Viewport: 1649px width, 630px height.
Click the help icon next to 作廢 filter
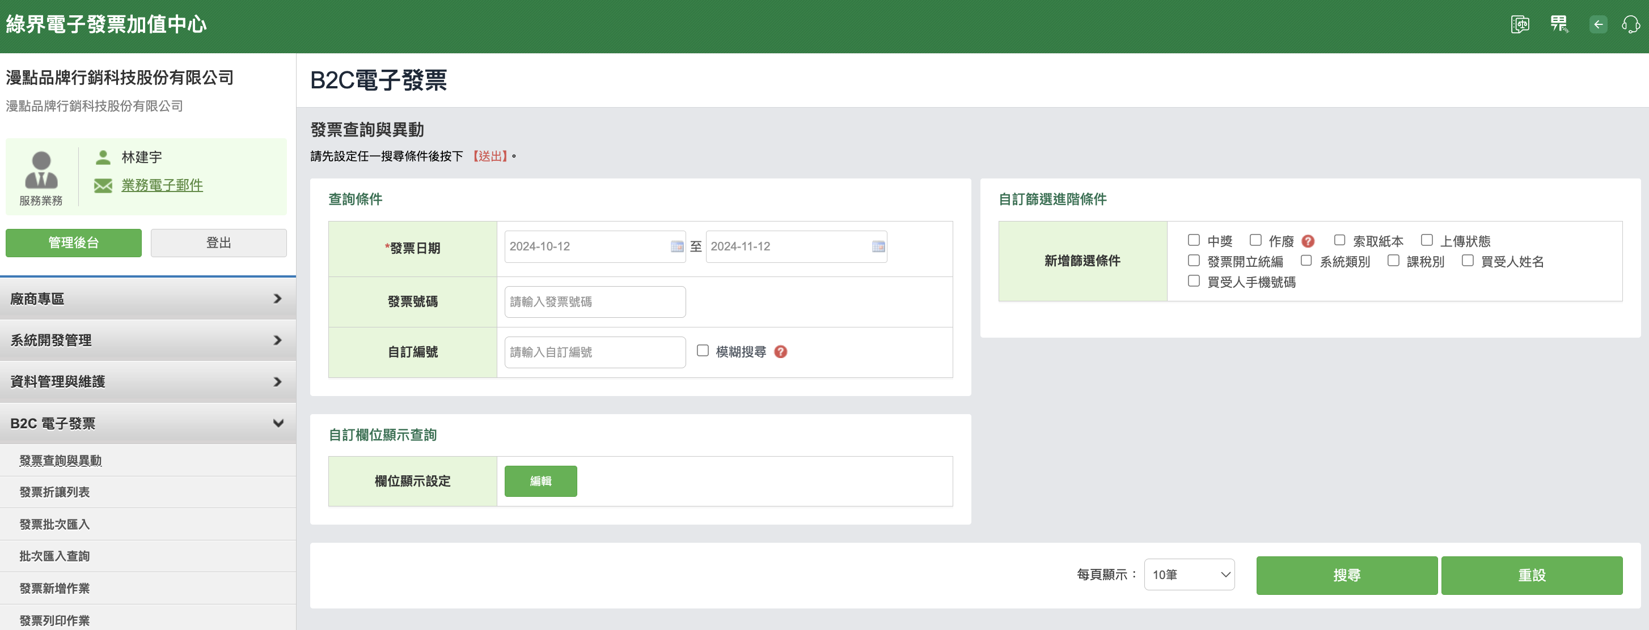tap(1308, 240)
